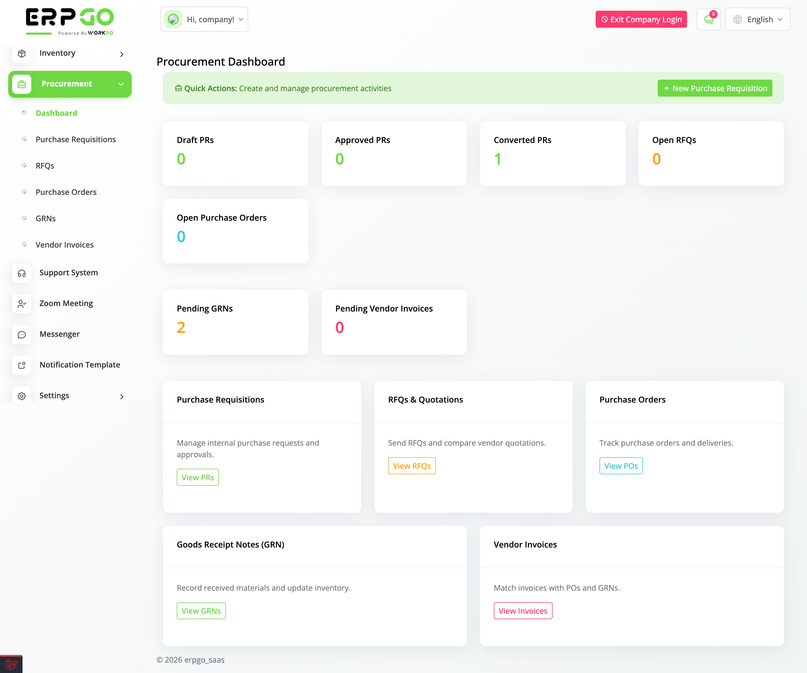Click the Procurement briefcase icon
807x673 pixels.
(x=22, y=84)
